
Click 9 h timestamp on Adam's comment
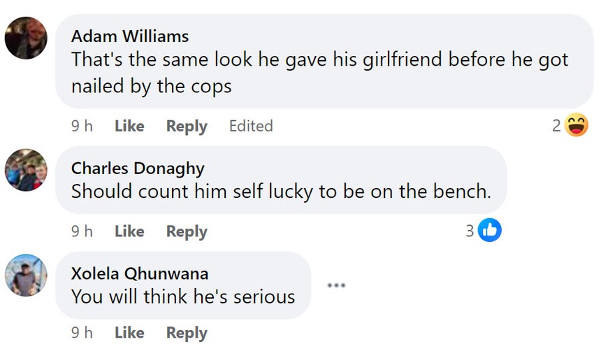coord(82,126)
